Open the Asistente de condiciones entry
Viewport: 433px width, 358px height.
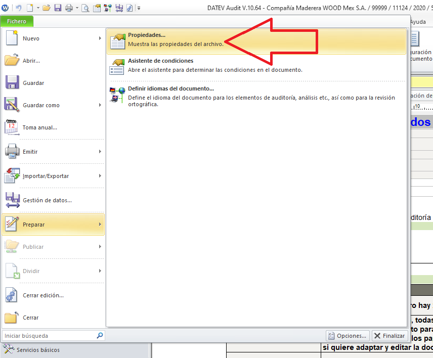pyautogui.click(x=256, y=67)
